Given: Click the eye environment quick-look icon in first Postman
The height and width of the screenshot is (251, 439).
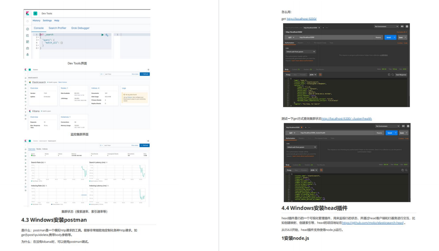Looking at the screenshot, I should (x=402, y=26).
